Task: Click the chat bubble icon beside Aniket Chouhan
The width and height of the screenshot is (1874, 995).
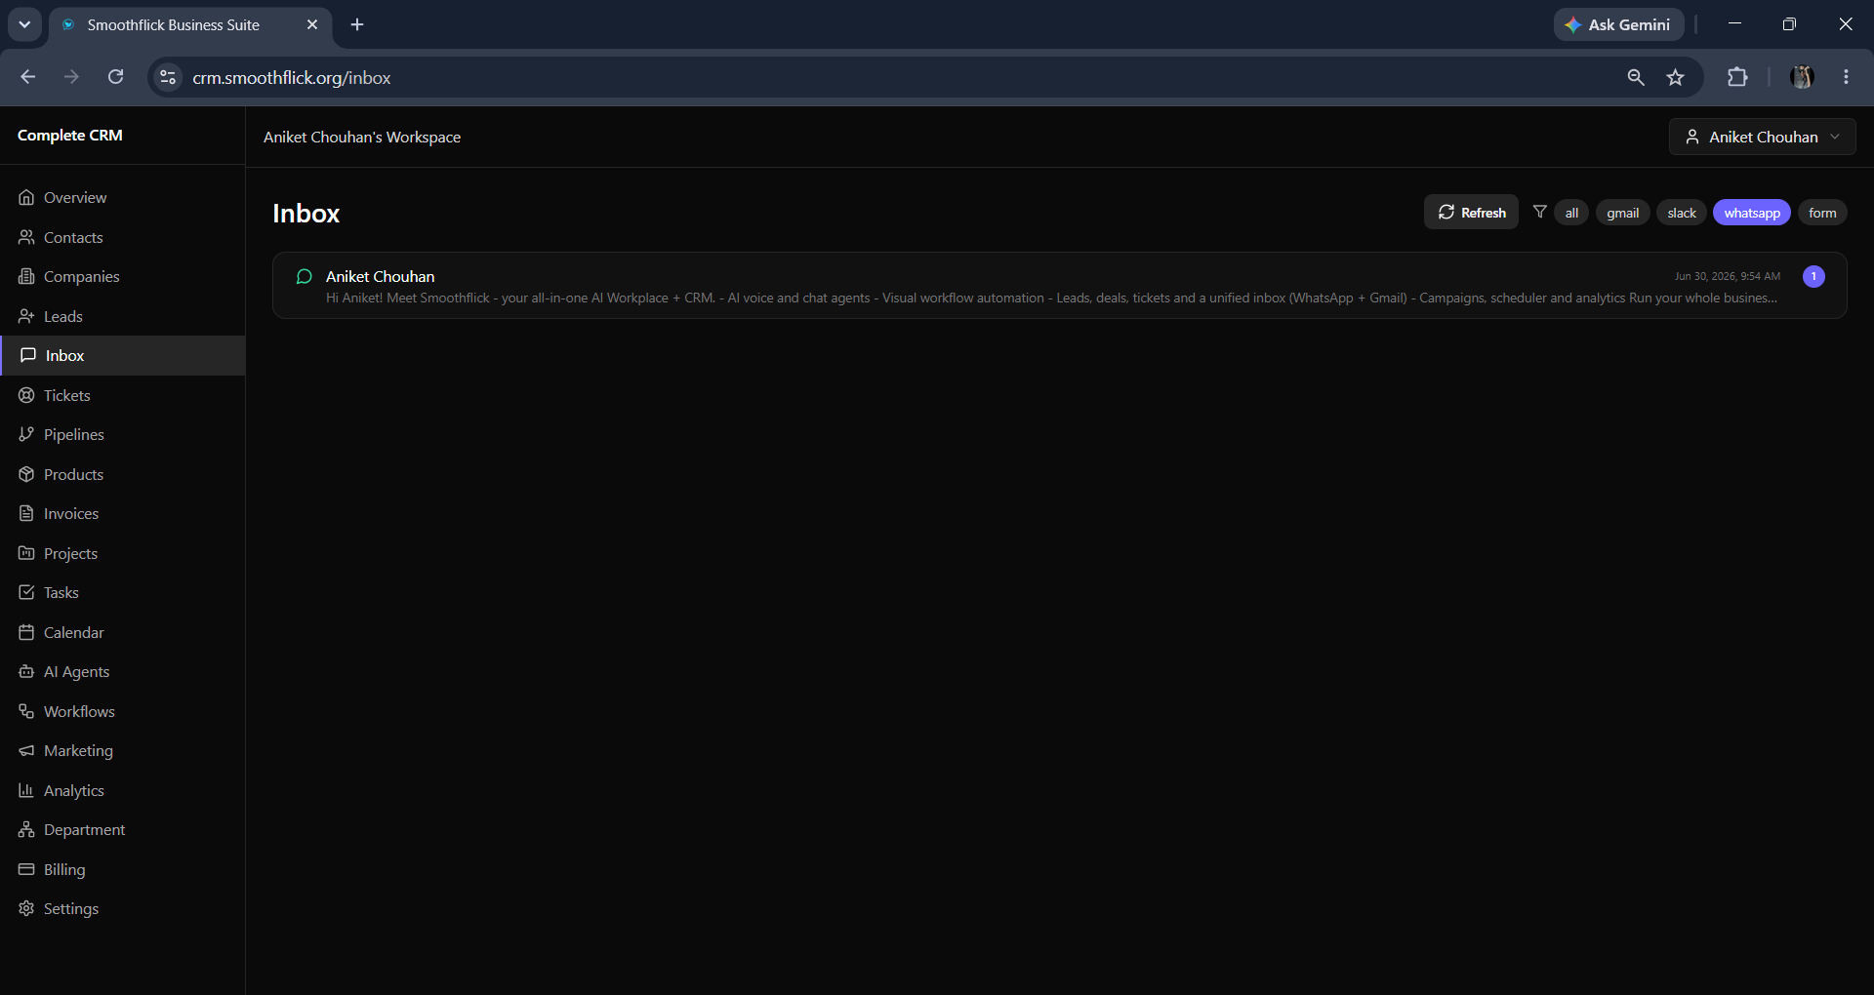Action: (305, 277)
